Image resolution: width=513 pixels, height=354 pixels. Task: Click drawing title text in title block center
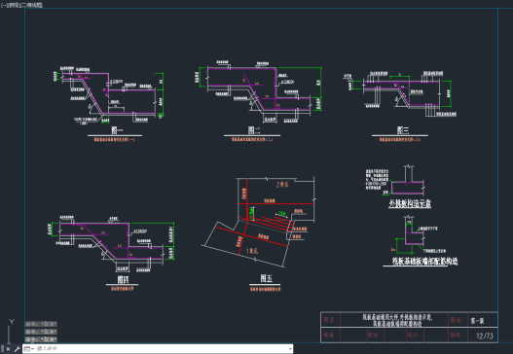(x=397, y=320)
